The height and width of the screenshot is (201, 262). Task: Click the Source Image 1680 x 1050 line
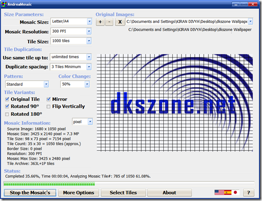point(36,129)
